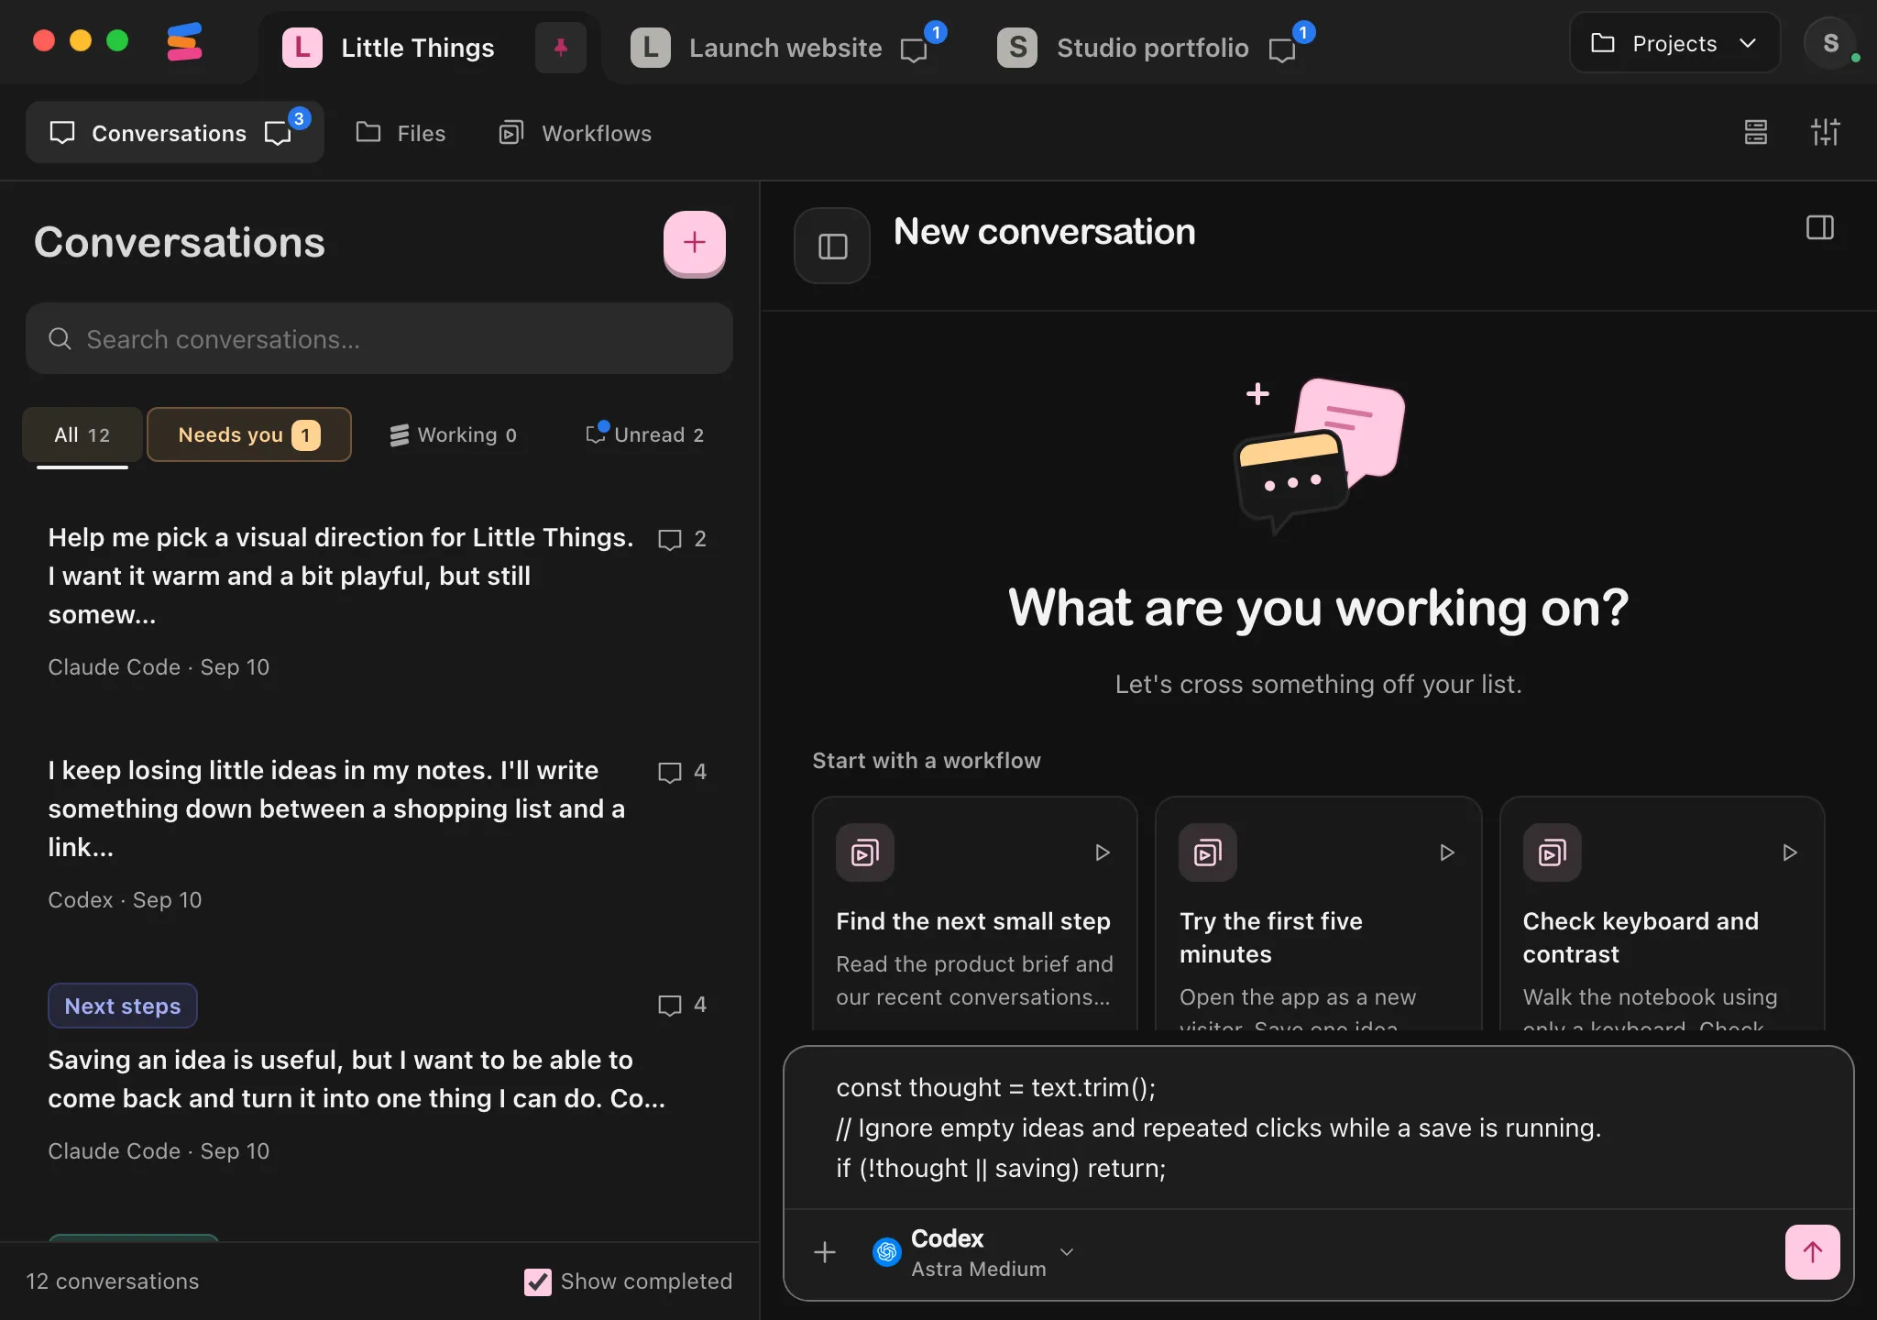Open the sliders settings icon
Viewport: 1877px width, 1320px height.
tap(1825, 132)
